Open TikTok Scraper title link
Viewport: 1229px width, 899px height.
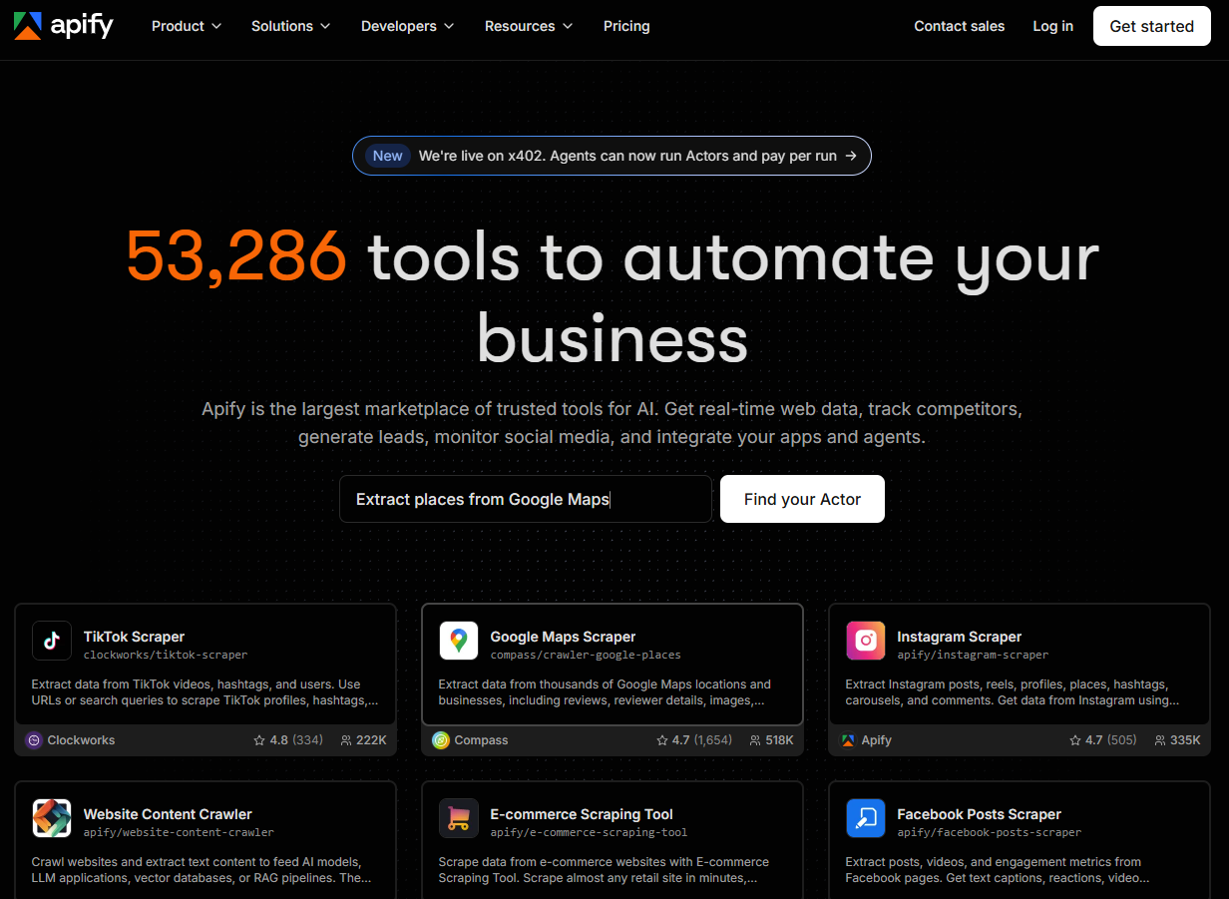tap(134, 637)
